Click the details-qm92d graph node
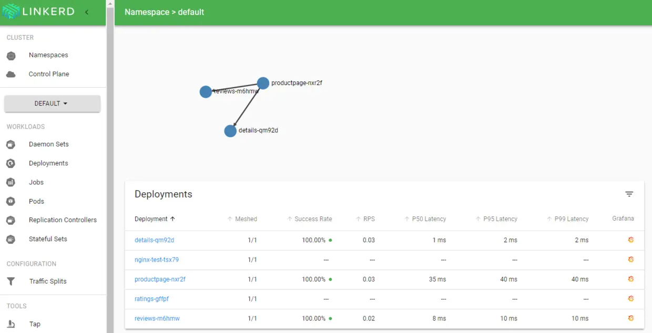The width and height of the screenshot is (652, 333). pos(230,131)
